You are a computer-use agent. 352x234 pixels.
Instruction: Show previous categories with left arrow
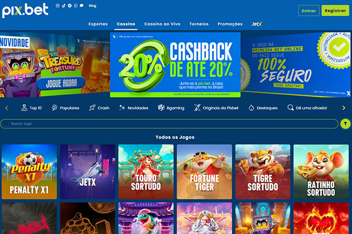pyautogui.click(x=6, y=108)
